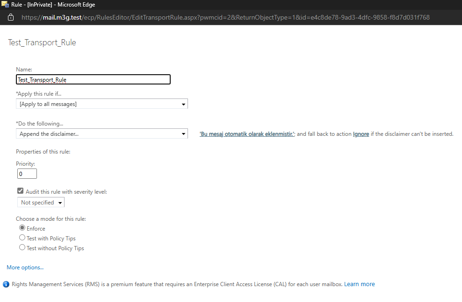The image size is (462, 302).
Task: Click the lock icon in address bar
Action: [11, 17]
